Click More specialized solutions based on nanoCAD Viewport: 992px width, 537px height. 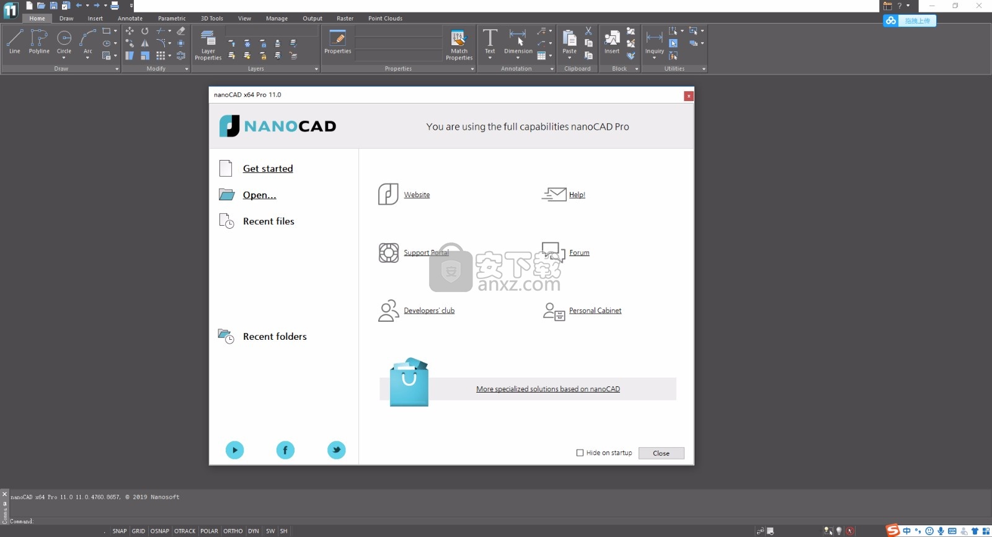548,389
